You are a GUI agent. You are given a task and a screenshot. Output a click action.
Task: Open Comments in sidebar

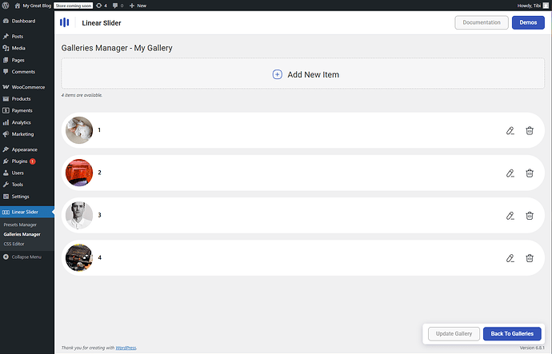click(27, 71)
